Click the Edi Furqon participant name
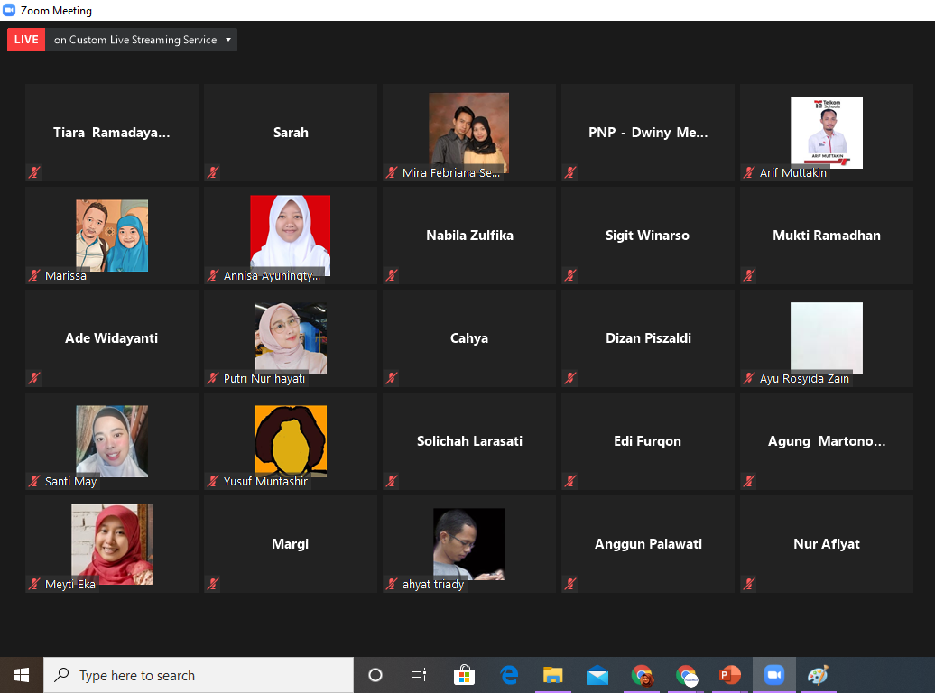 647,441
